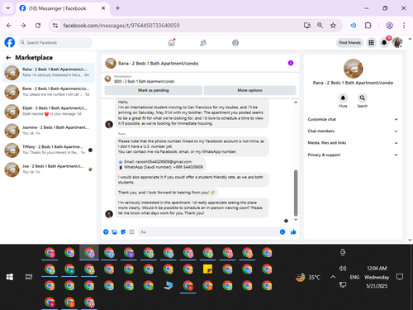View site information icon in address bar
Image resolution: width=413 pixels, height=310 pixels.
[x=55, y=26]
